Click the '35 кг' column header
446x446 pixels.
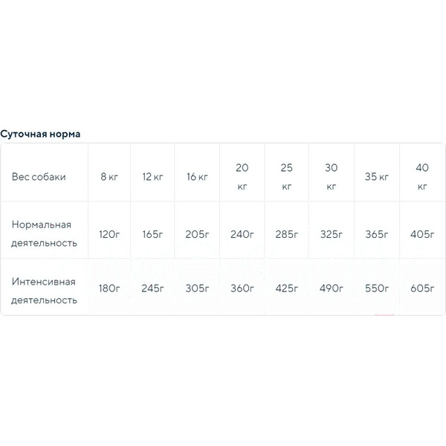pos(377,177)
